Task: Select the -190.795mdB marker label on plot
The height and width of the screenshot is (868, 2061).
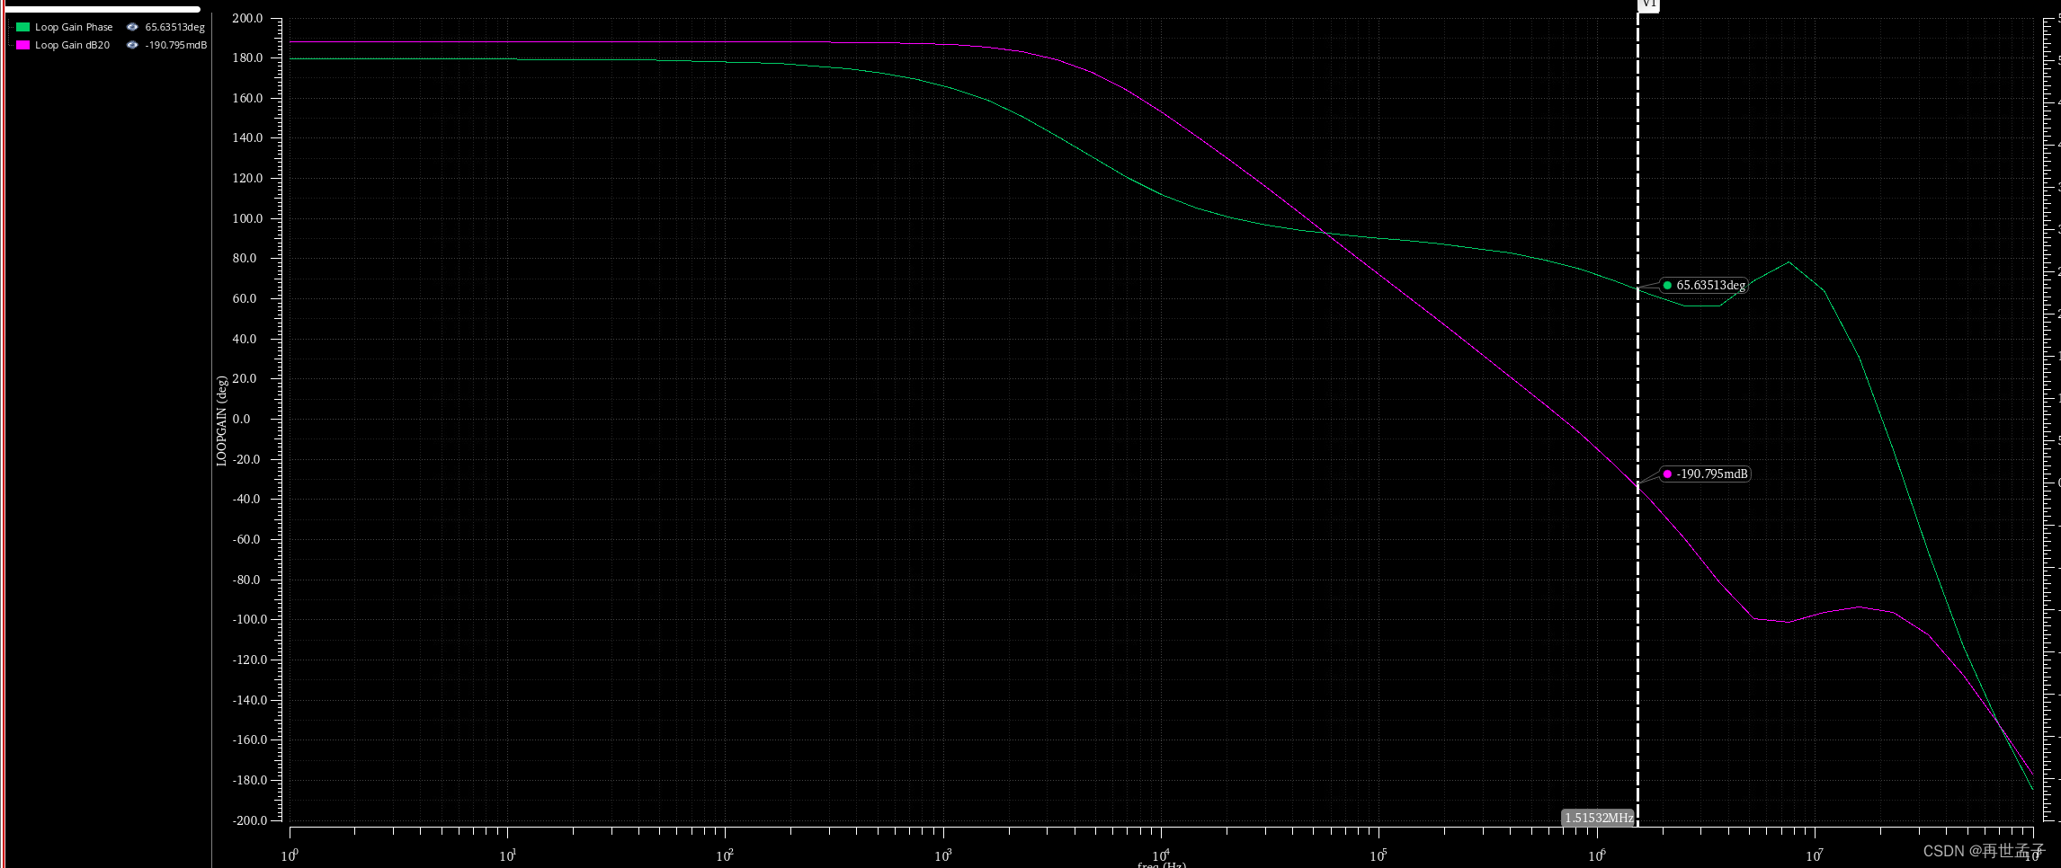Action: 1705,474
